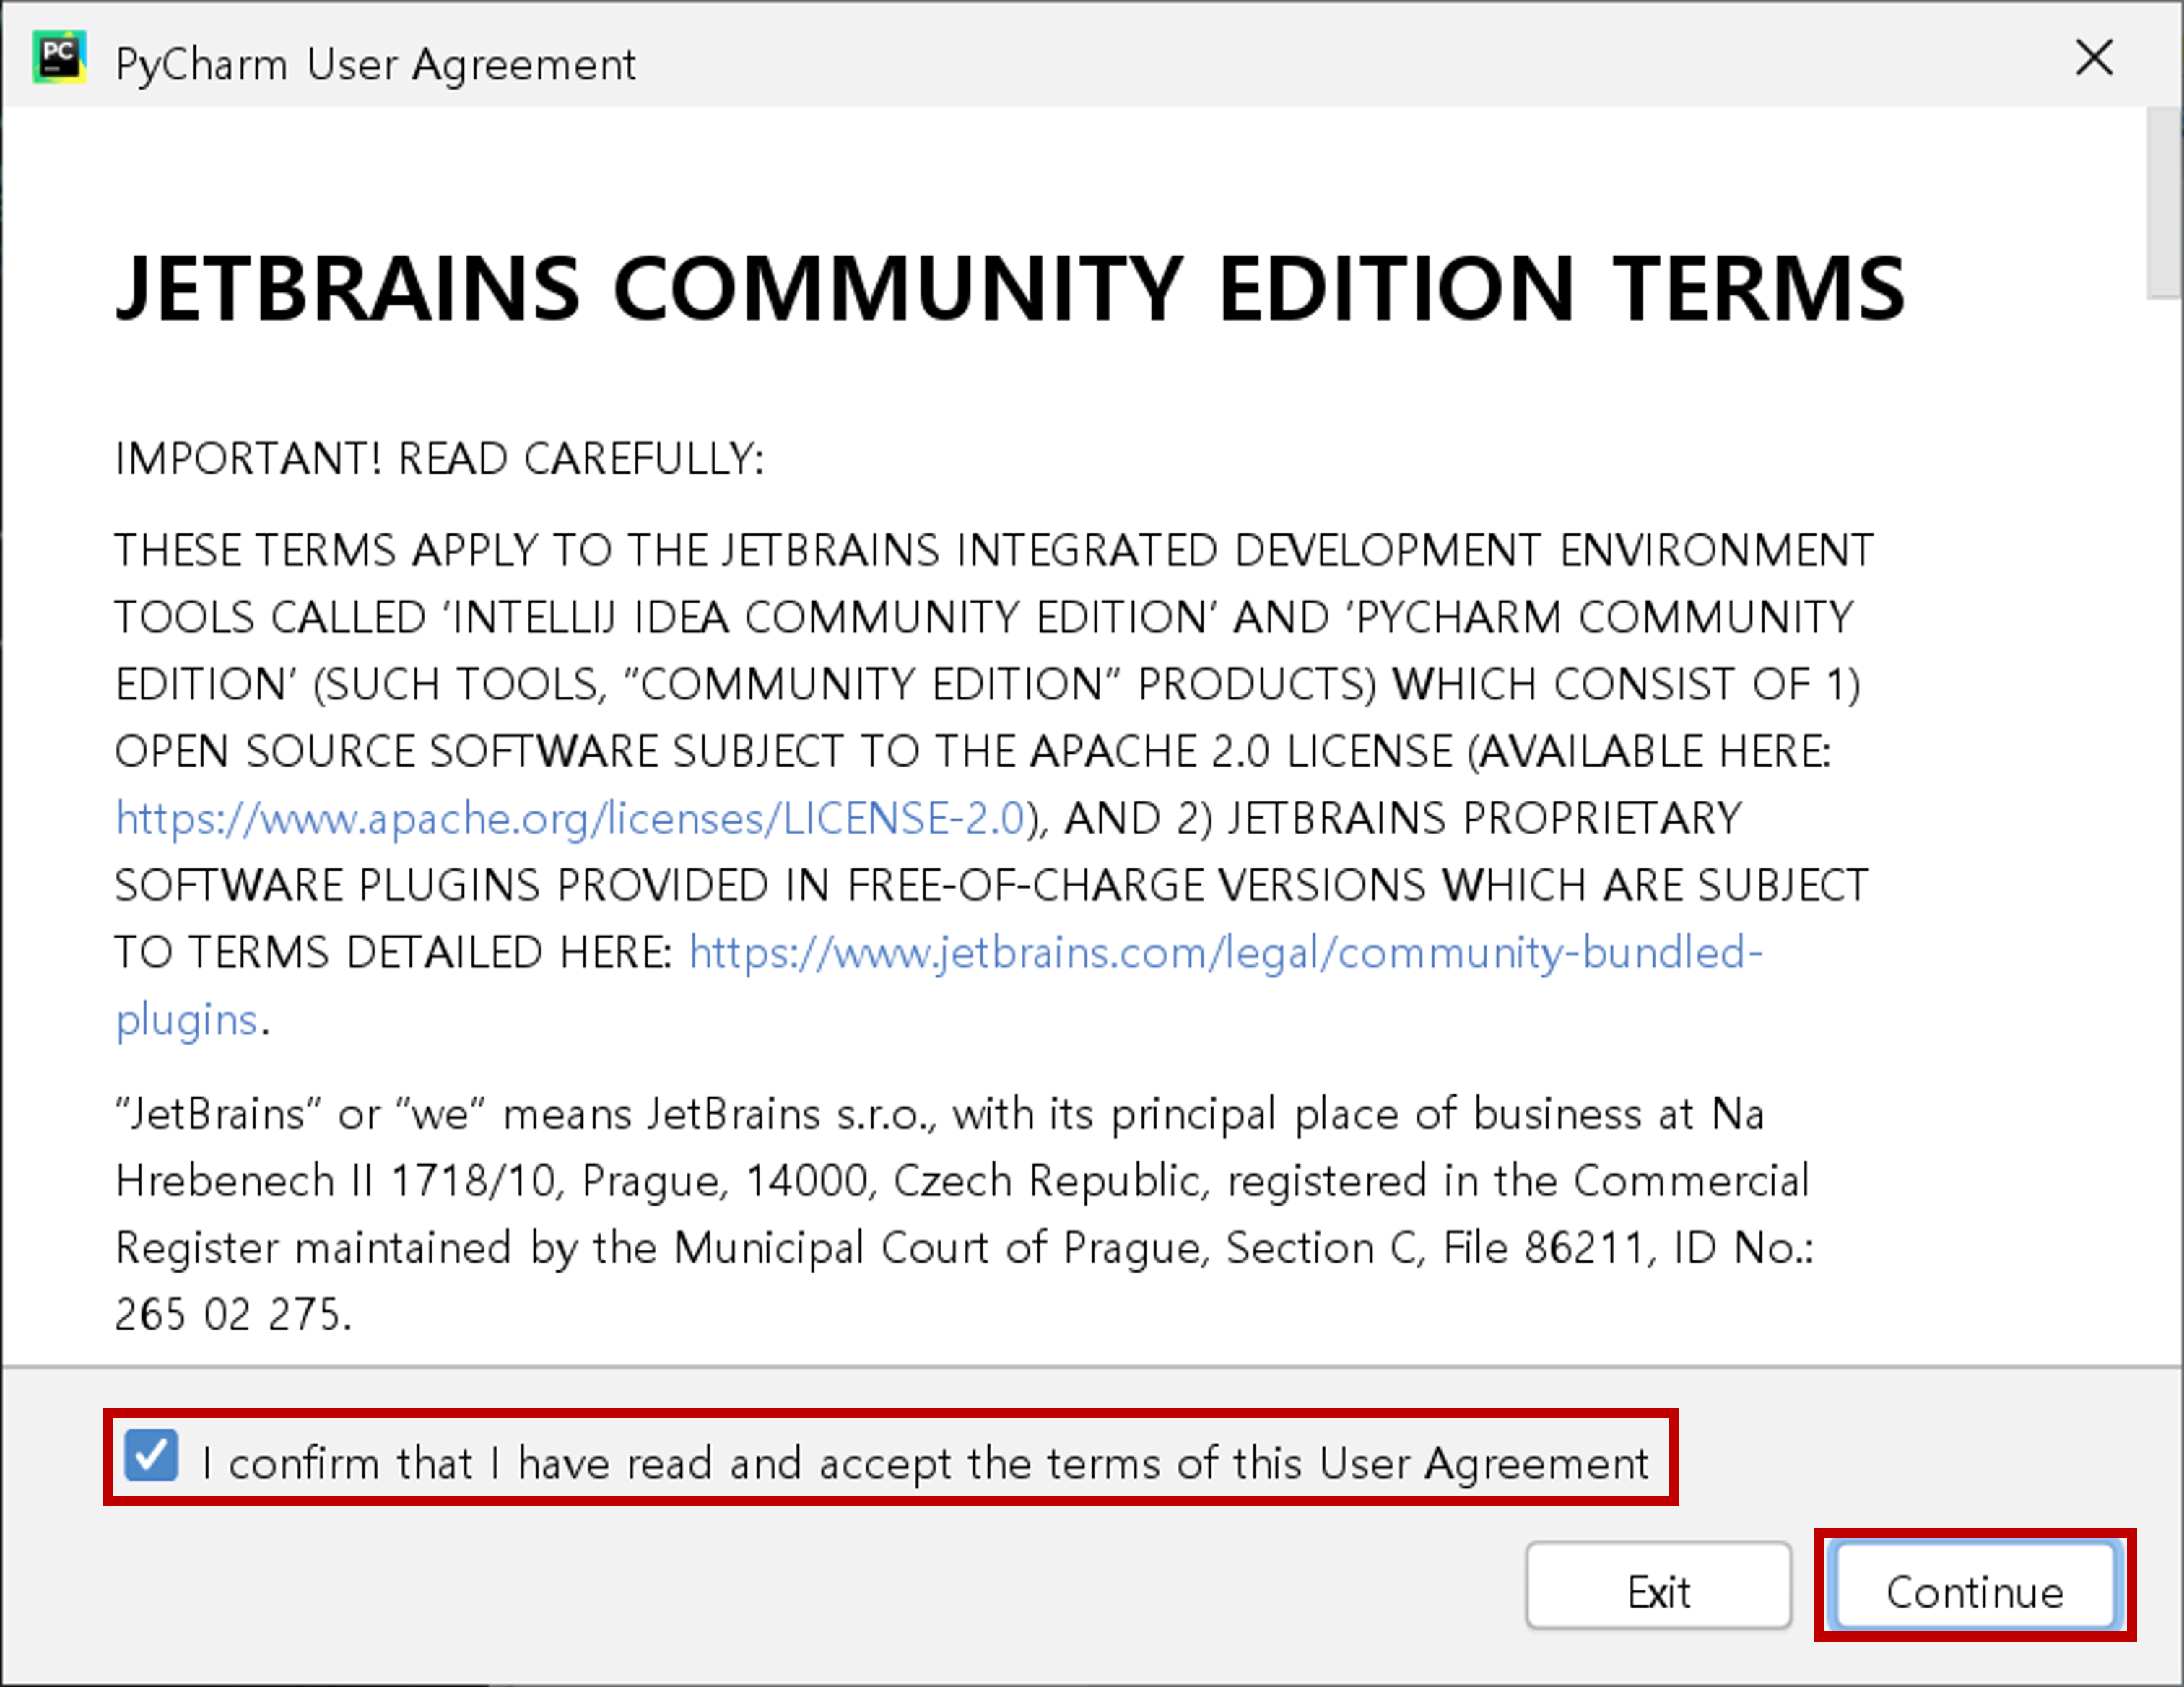The width and height of the screenshot is (2184, 1687).
Task: Click the vertical scrollbar thumb
Action: coord(2163,203)
